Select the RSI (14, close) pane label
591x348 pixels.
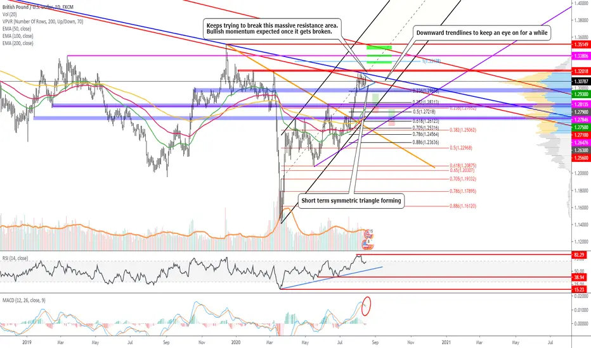tap(15, 258)
